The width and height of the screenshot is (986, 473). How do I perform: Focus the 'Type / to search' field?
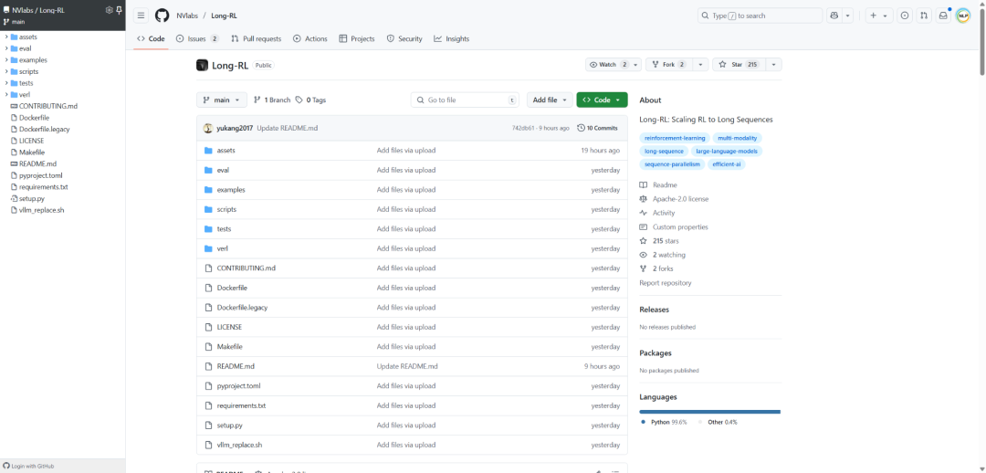coord(760,16)
